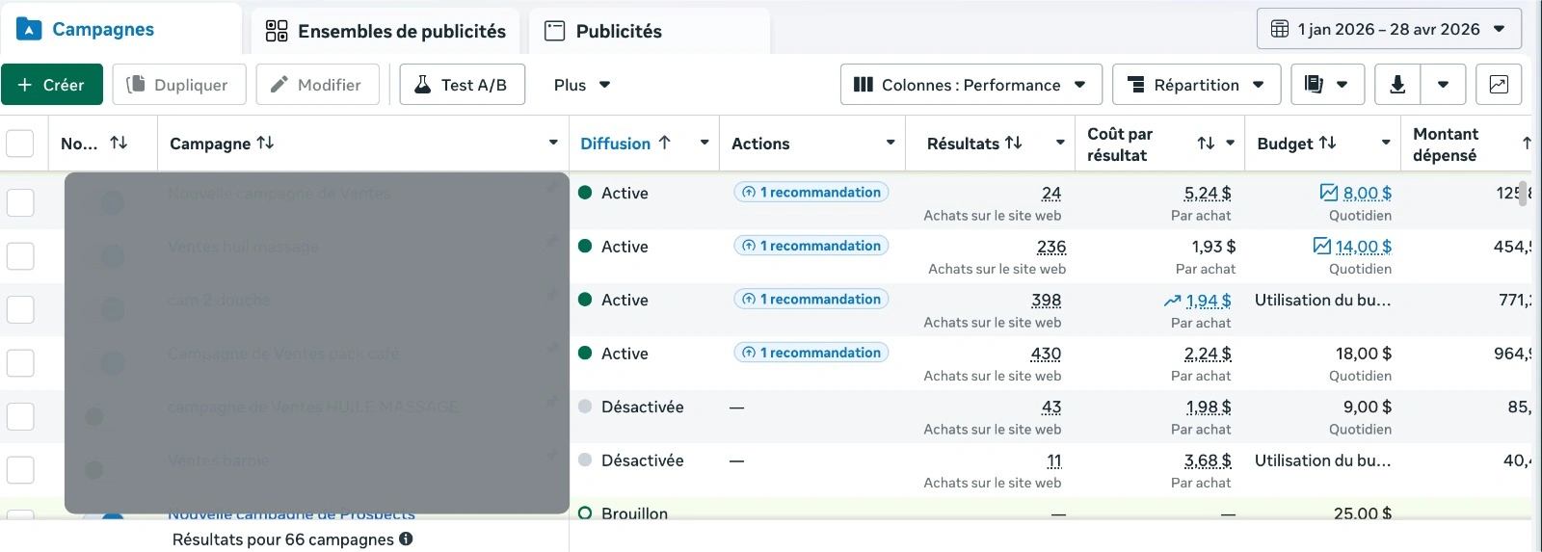
Task: Click the Test A/B flask button
Action: pos(463,85)
